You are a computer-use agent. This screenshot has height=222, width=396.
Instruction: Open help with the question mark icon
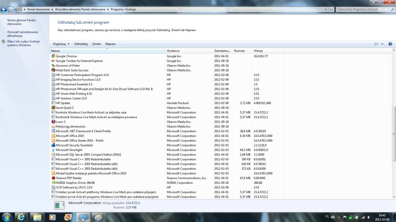(x=390, y=44)
